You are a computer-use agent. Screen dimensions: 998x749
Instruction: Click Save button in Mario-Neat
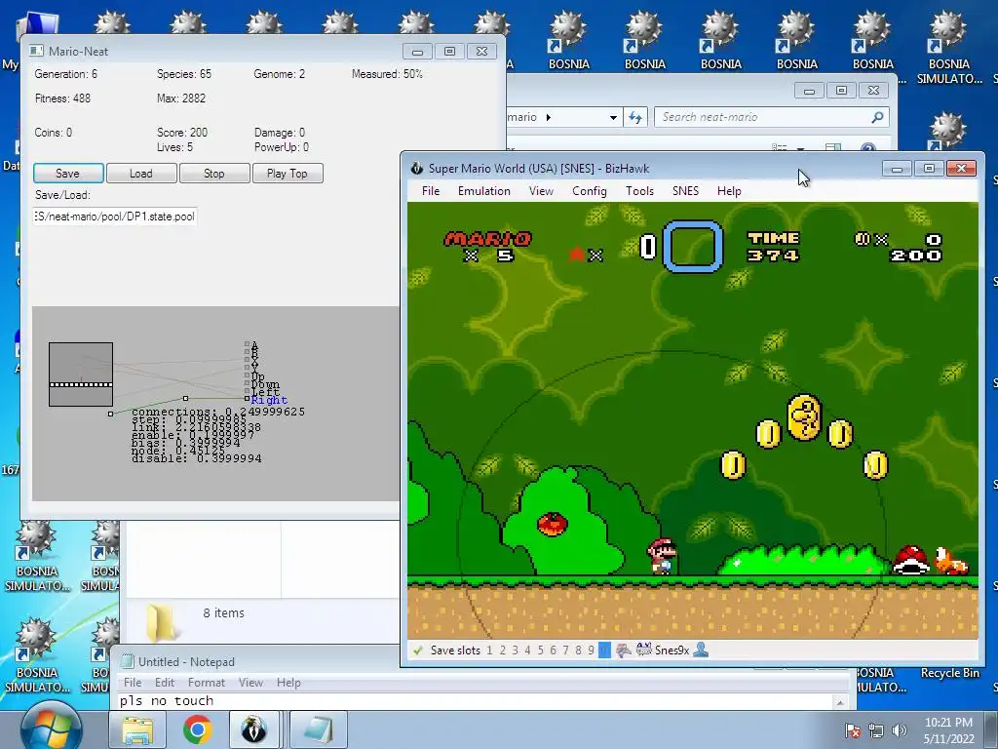point(68,174)
